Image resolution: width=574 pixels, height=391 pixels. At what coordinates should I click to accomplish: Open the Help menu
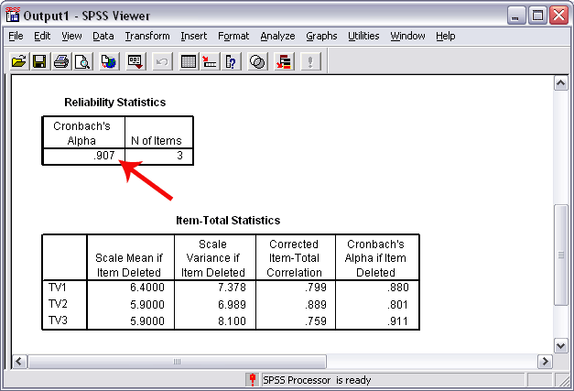tap(445, 36)
